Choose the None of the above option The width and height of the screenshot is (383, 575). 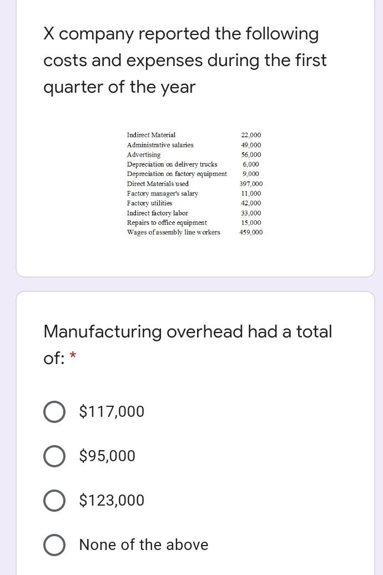point(54,545)
